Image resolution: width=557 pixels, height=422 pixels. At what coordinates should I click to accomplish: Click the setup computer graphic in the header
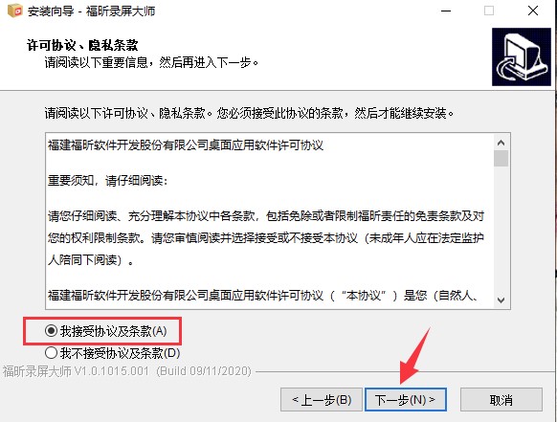pyautogui.click(x=522, y=56)
